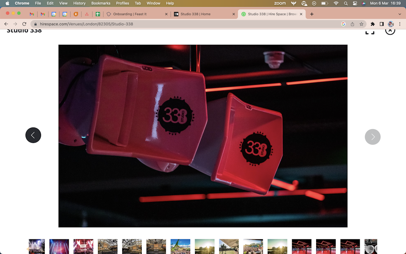Open a new browser tab
The image size is (406, 254).
coord(312,14)
